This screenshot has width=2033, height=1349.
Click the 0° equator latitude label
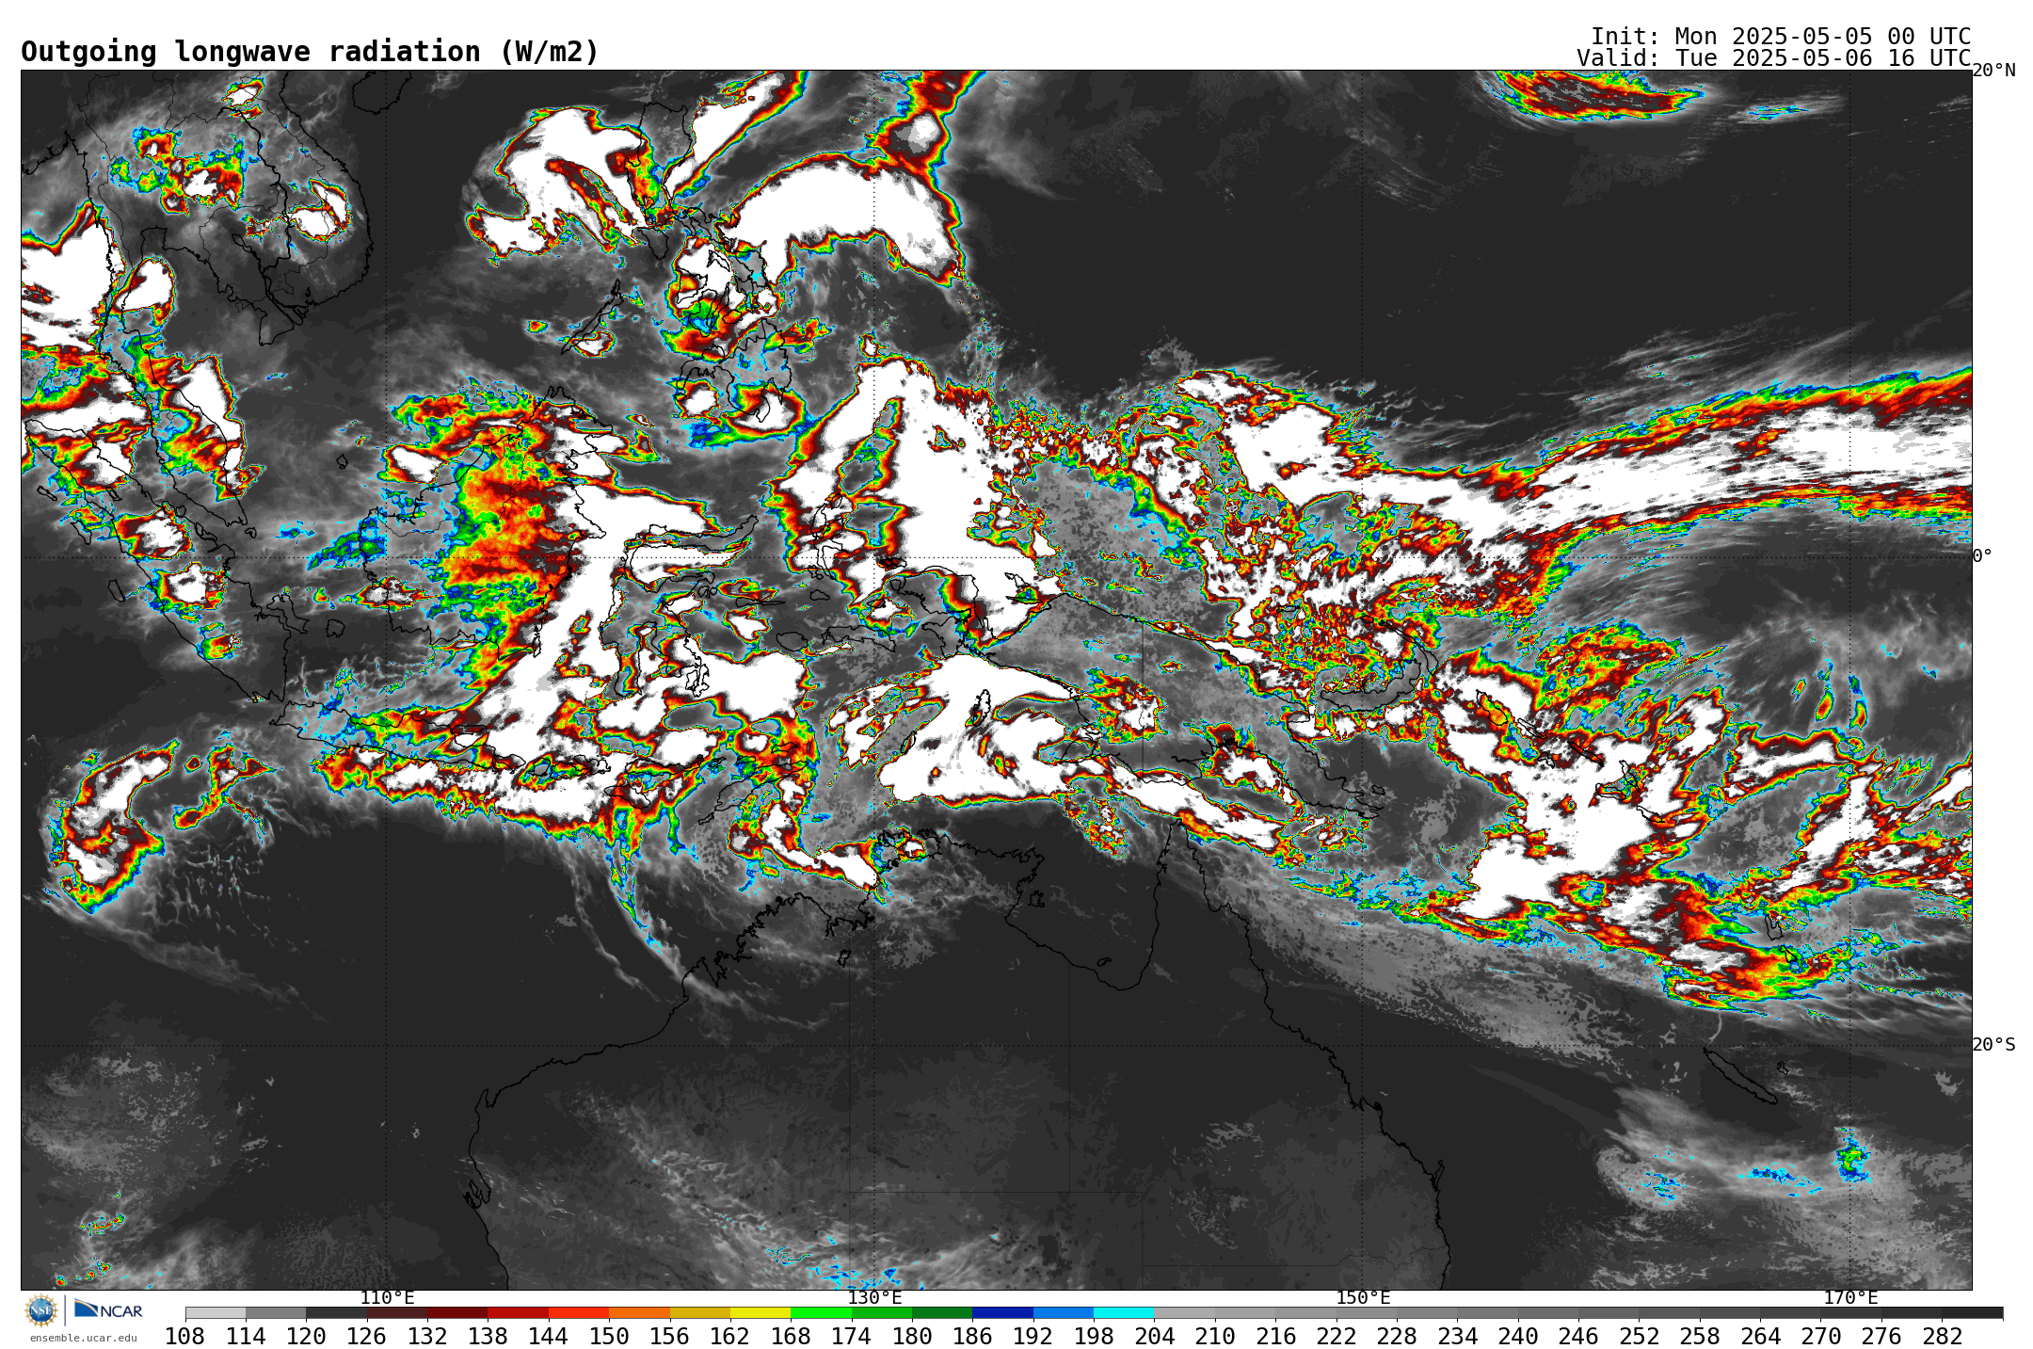point(1982,555)
